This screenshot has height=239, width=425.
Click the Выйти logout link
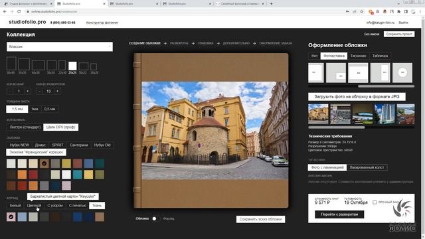point(403,23)
